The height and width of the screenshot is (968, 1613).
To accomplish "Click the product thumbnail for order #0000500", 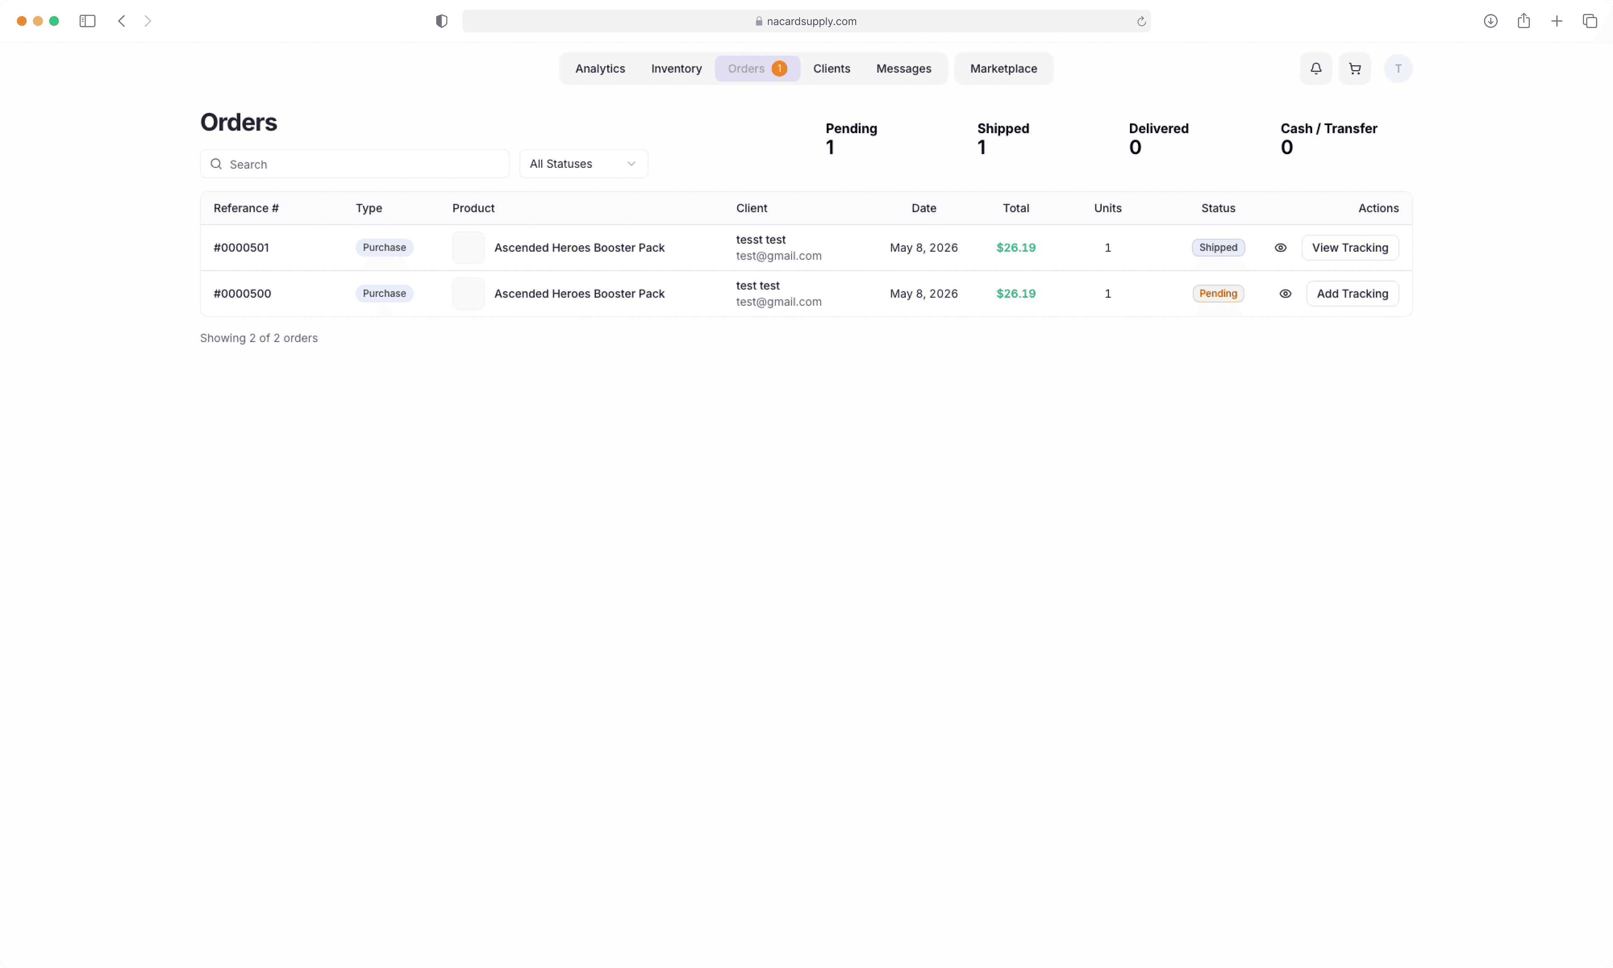I will point(468,294).
